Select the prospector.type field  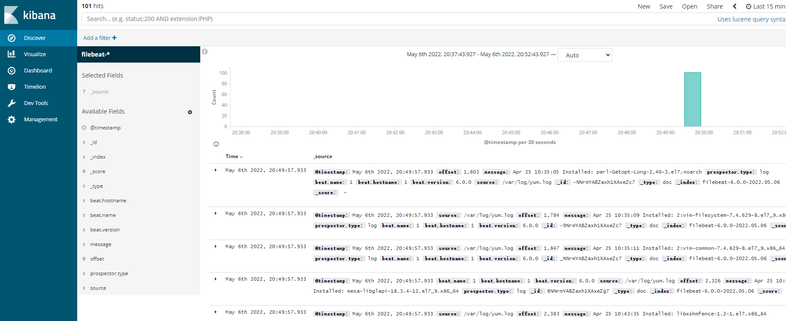(109, 273)
